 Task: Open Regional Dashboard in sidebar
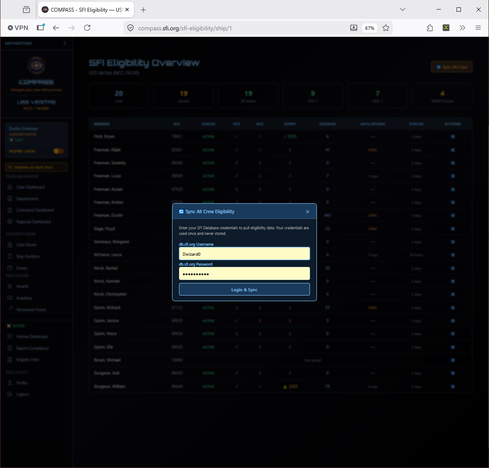(x=33, y=222)
